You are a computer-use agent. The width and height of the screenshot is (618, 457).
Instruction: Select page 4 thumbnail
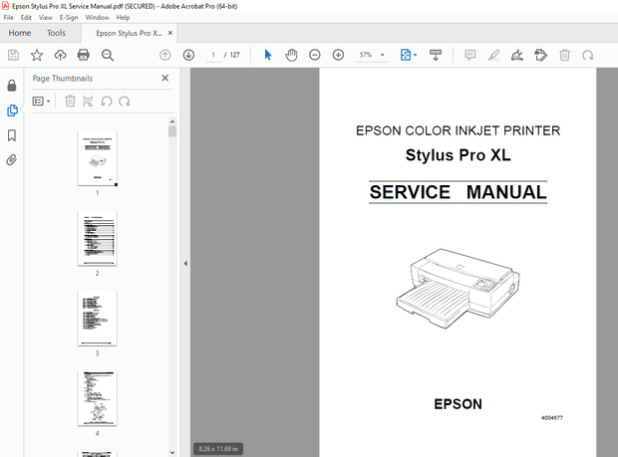98,398
